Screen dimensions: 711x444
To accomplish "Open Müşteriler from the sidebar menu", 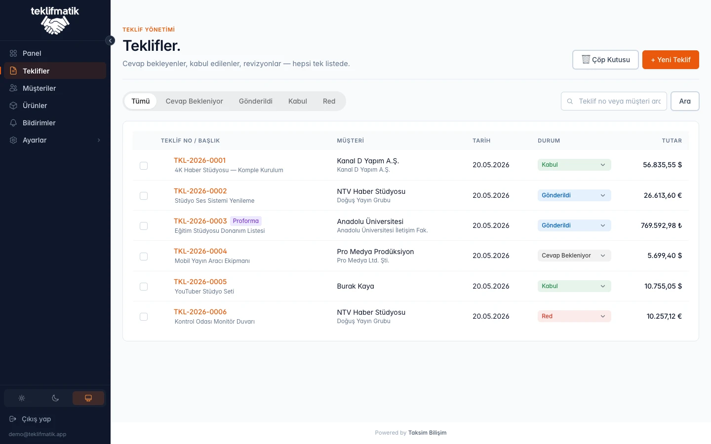I will tap(55, 88).
